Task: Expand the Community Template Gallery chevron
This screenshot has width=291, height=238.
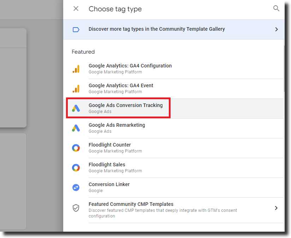Action: click(x=277, y=30)
